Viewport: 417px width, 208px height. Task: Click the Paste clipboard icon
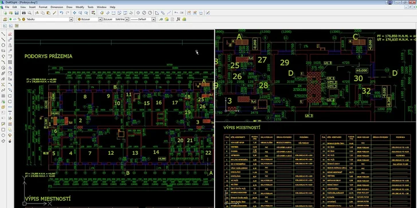pyautogui.click(x=48, y=13)
